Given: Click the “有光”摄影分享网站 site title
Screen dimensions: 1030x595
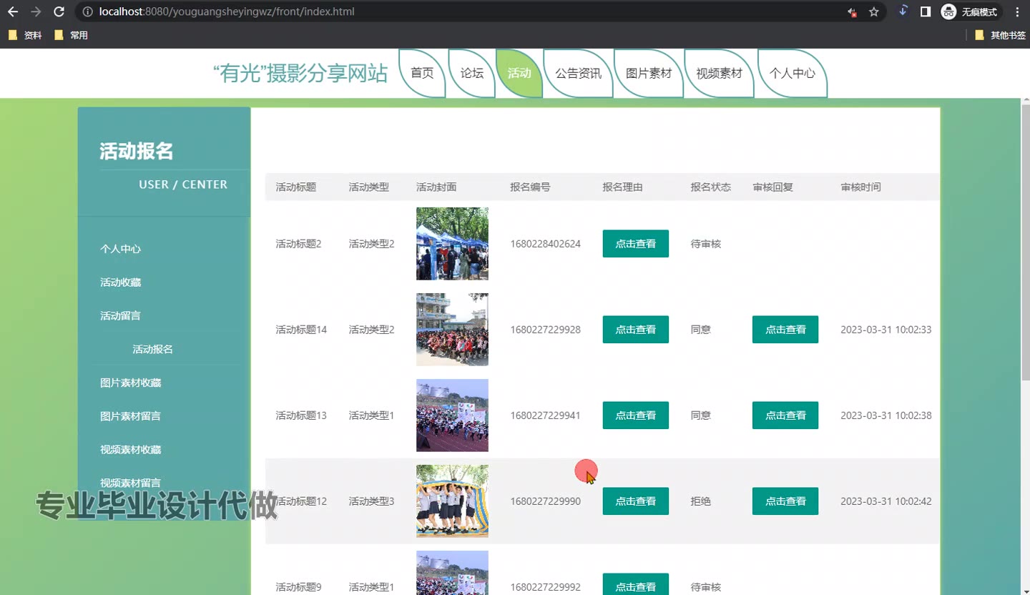Looking at the screenshot, I should (x=300, y=73).
